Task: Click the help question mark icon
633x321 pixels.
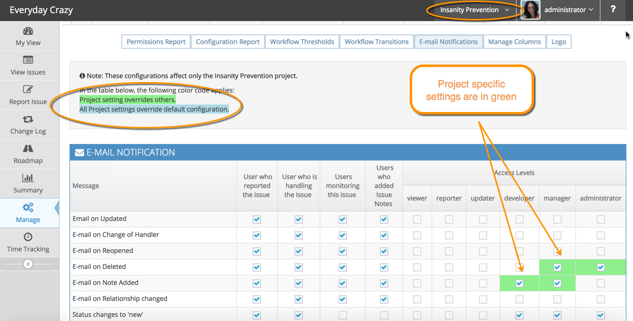Action: click(613, 9)
